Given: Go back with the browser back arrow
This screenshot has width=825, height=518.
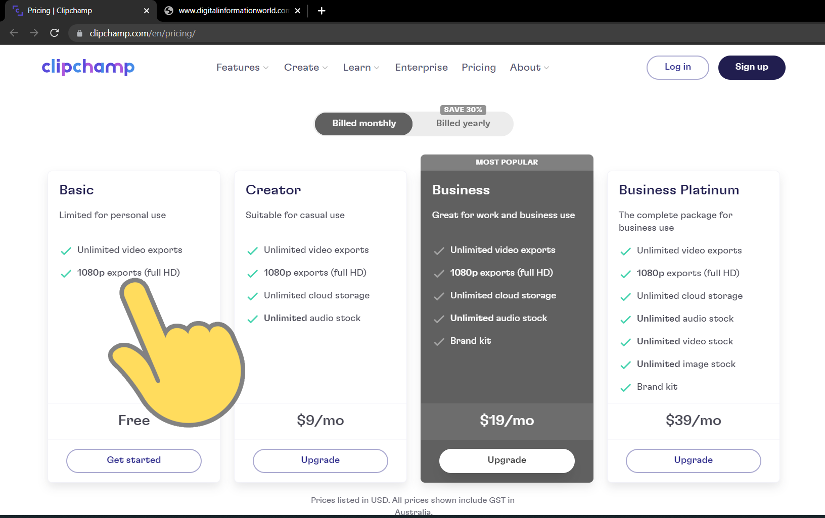Looking at the screenshot, I should coord(14,33).
